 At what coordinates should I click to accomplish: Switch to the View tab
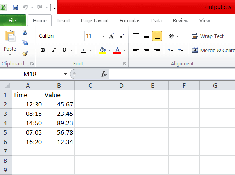coord(205,21)
